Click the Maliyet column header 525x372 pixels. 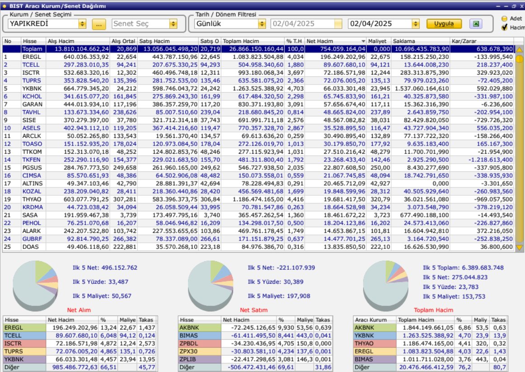click(x=379, y=41)
